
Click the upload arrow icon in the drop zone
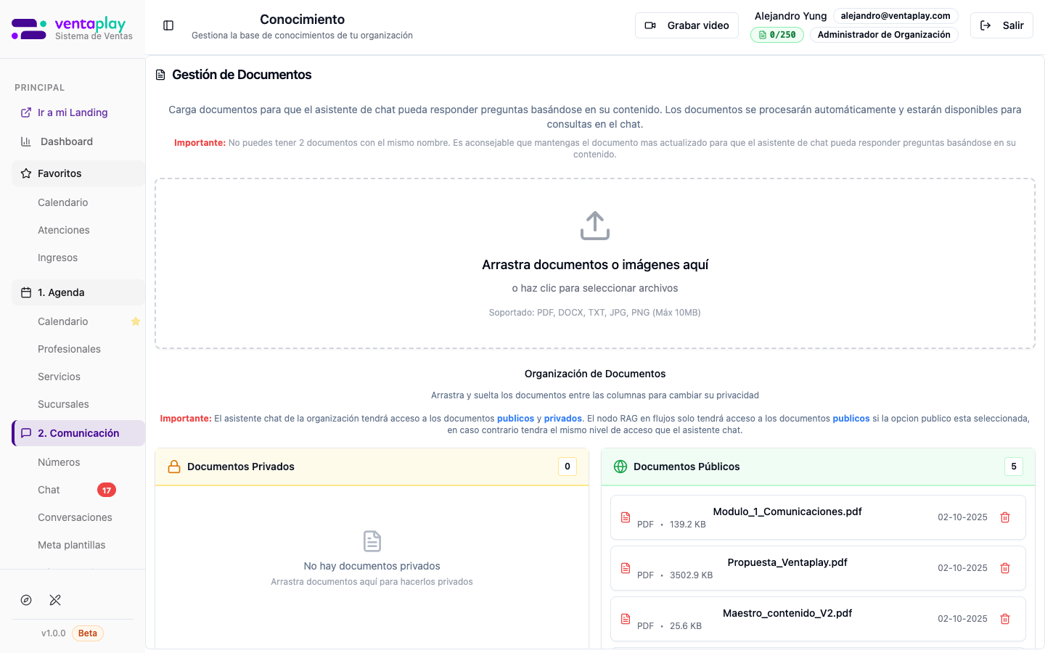[x=595, y=225]
